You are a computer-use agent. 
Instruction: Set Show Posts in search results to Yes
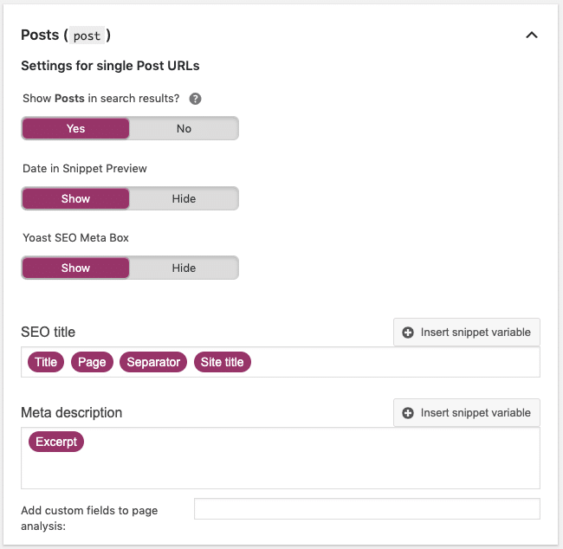(75, 128)
